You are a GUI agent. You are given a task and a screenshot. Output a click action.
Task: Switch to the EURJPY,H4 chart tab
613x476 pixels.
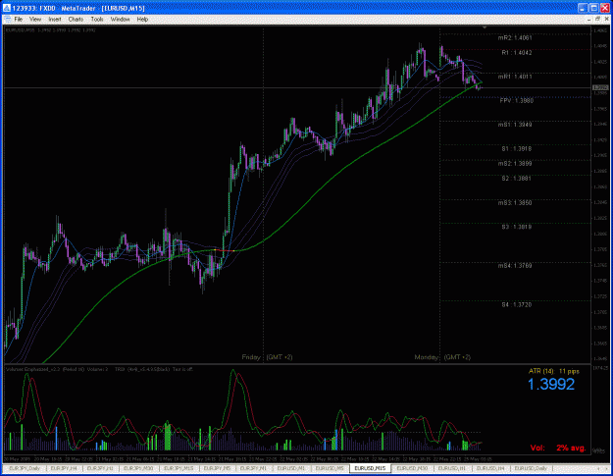point(64,468)
